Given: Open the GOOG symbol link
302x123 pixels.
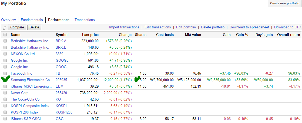Looking at the screenshot, I should pyautogui.click(x=61, y=67).
